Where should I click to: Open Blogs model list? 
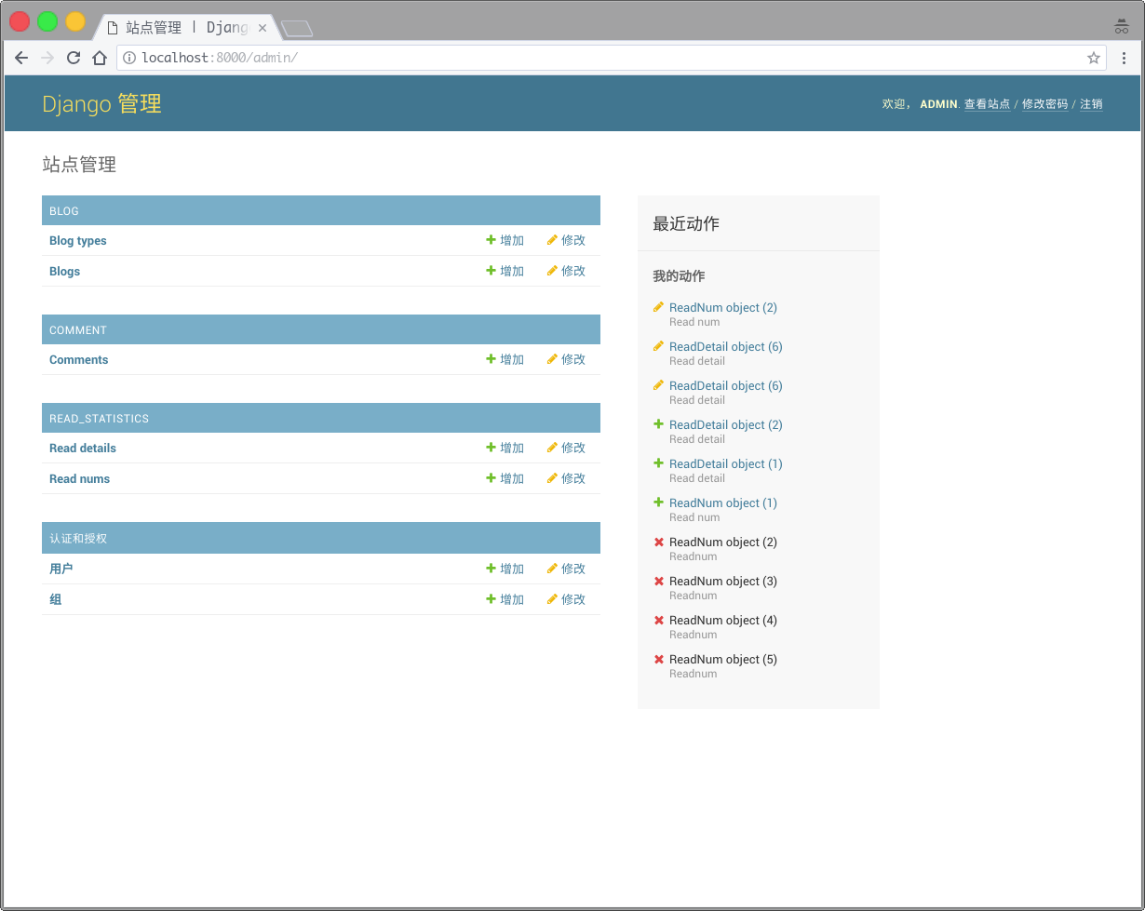click(64, 272)
